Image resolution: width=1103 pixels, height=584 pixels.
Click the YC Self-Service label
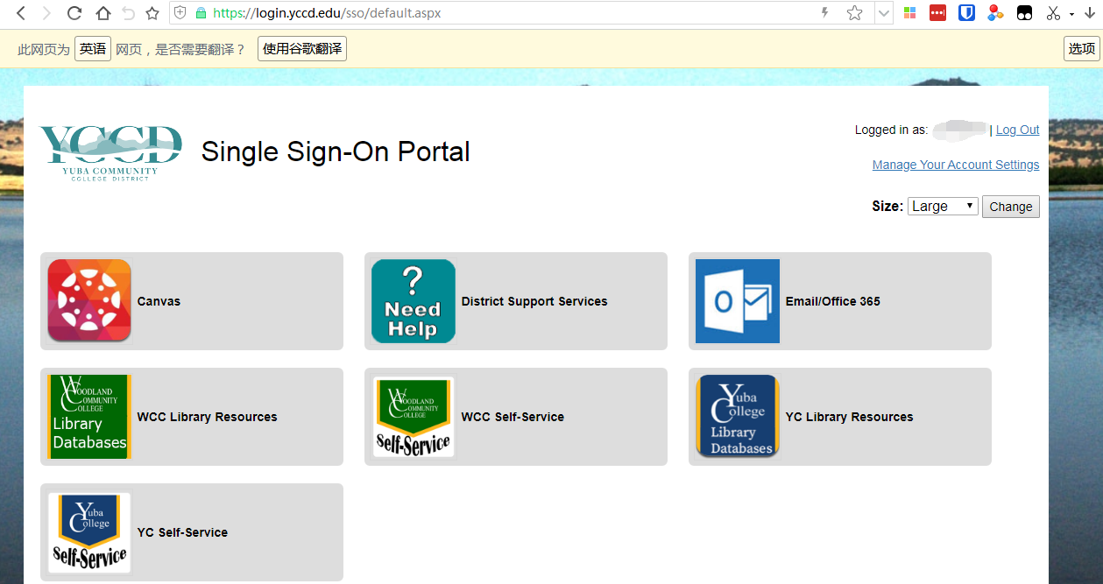pyautogui.click(x=182, y=532)
